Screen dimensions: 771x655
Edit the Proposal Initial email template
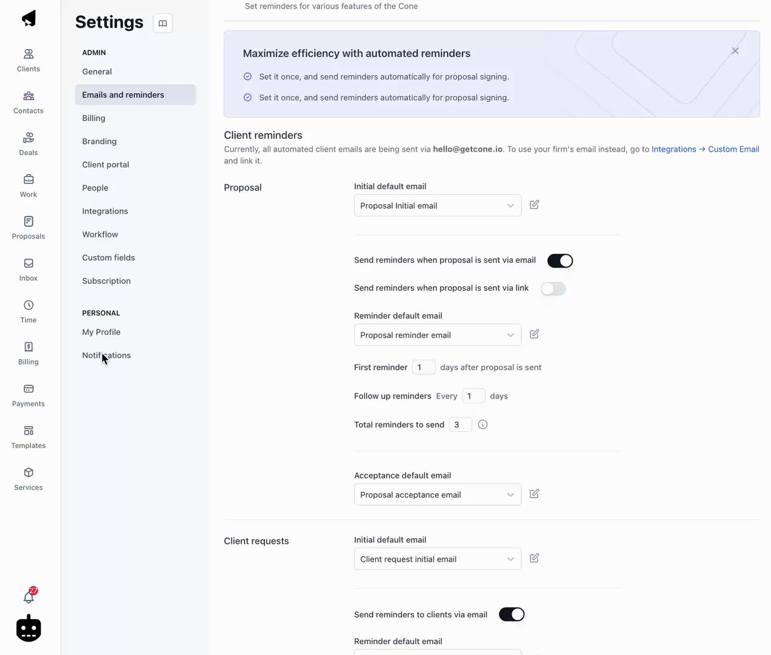pos(534,205)
